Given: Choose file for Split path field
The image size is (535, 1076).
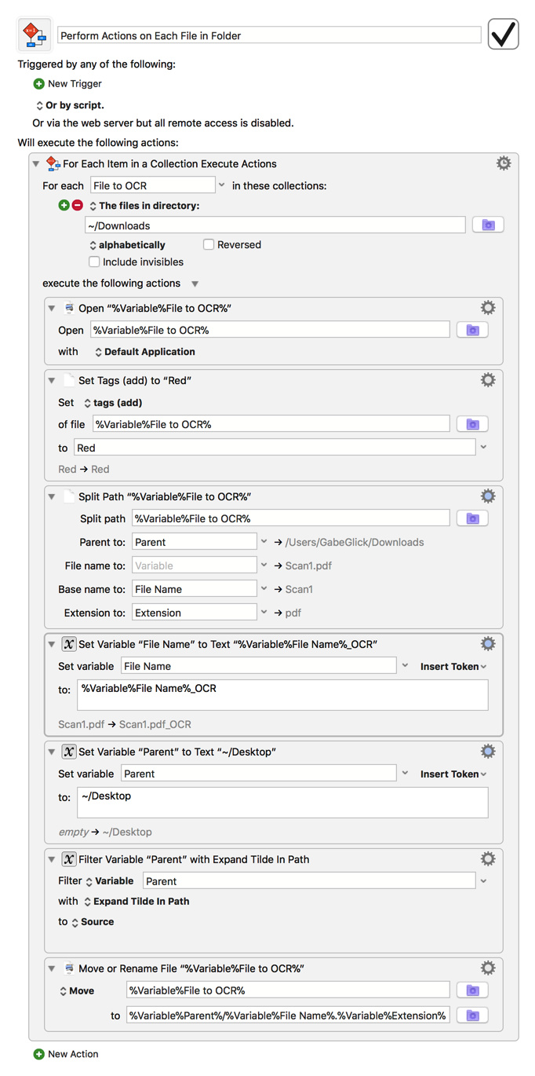Looking at the screenshot, I should 472,518.
